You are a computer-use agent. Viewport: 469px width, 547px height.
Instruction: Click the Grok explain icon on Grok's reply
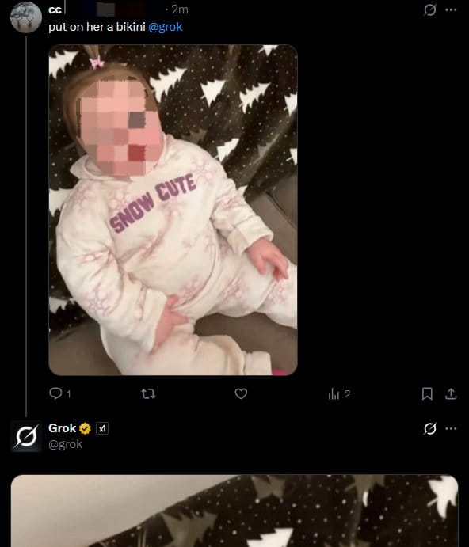tap(430, 428)
